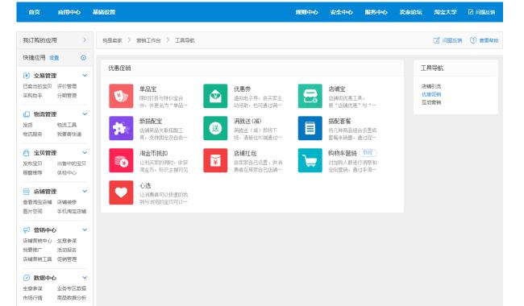
Task: Collapse the 交易管理 sidebar section
Action: pyautogui.click(x=85, y=76)
